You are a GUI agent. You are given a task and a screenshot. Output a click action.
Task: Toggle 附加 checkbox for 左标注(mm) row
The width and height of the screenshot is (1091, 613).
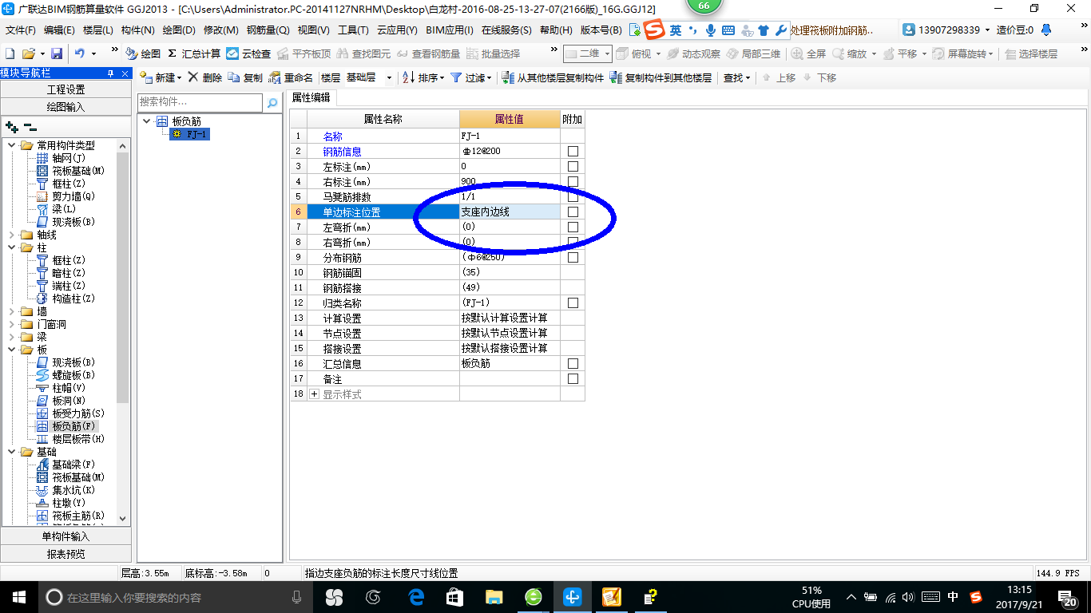click(573, 167)
